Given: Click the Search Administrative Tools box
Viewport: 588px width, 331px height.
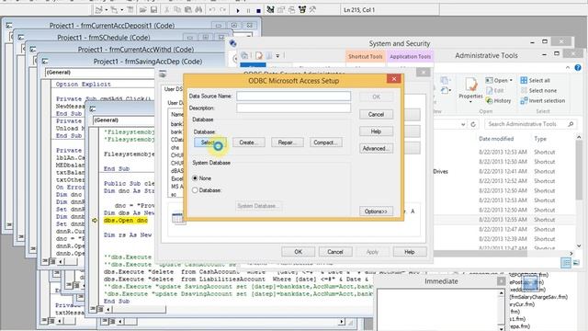Looking at the screenshot, I should click(531, 124).
